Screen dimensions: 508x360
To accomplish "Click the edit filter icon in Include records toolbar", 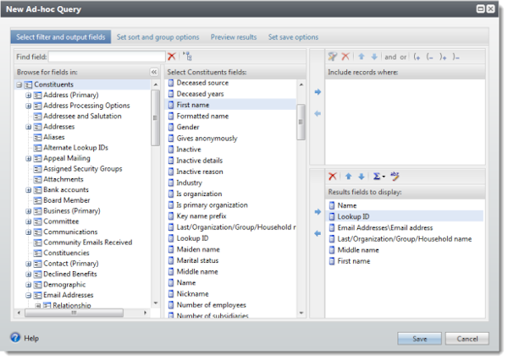I will pyautogui.click(x=333, y=57).
